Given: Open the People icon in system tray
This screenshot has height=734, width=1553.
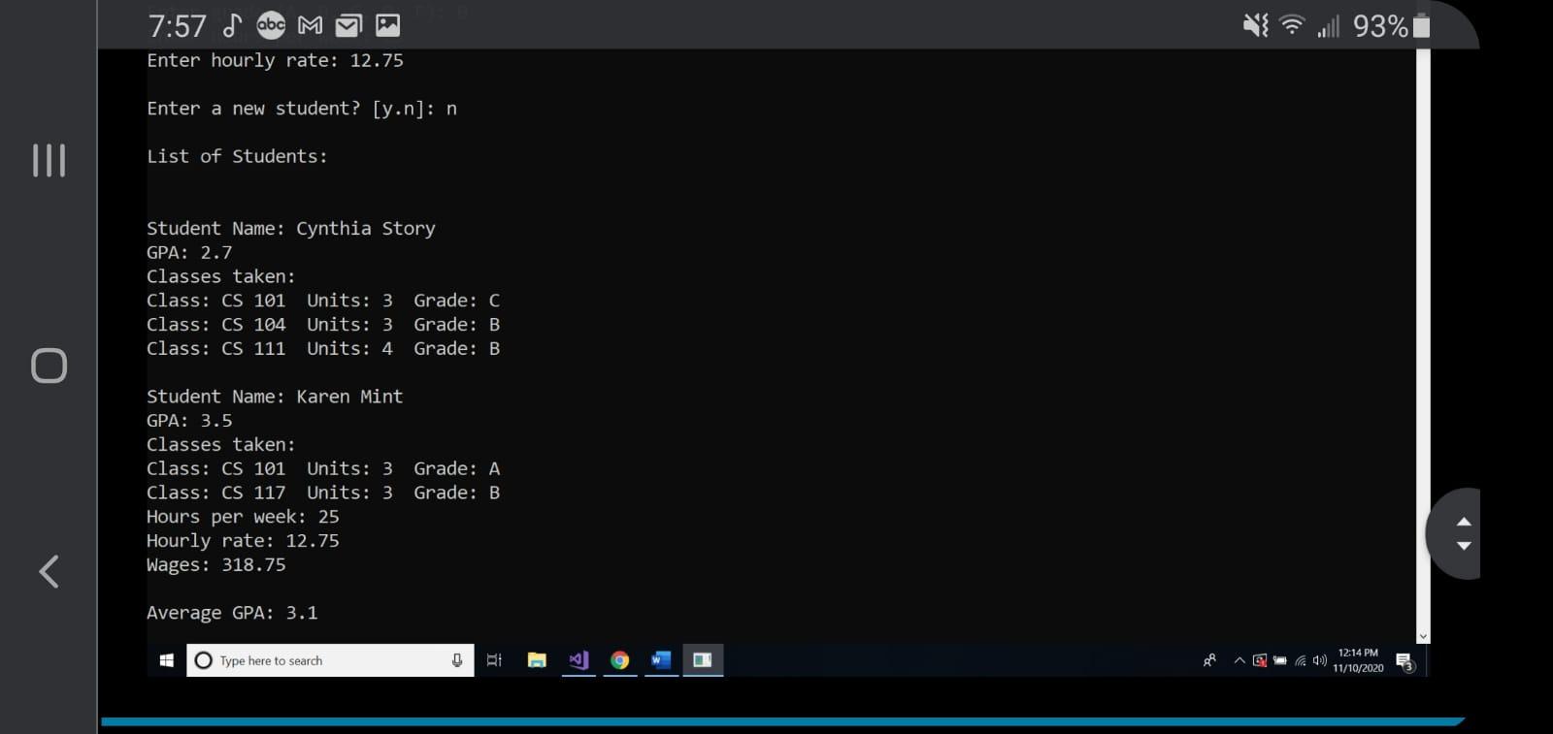Looking at the screenshot, I should click(1209, 660).
